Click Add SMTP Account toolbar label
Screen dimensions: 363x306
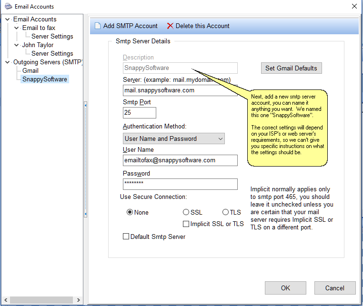(x=131, y=26)
